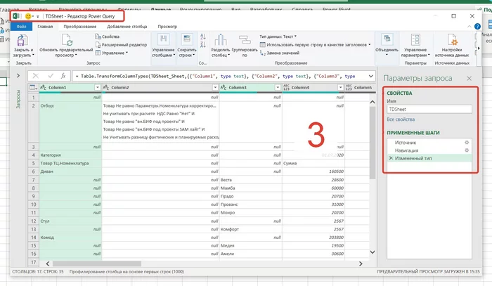The width and height of the screenshot is (492, 286).
Task: Open settings gear for Навигация step
Action: tap(467, 150)
